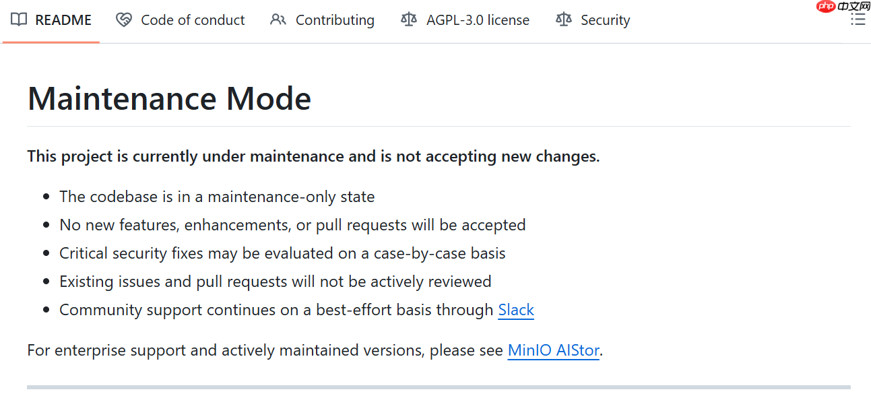Click the Maintenance Mode heading
Image resolution: width=871 pixels, height=394 pixels.
tap(169, 98)
